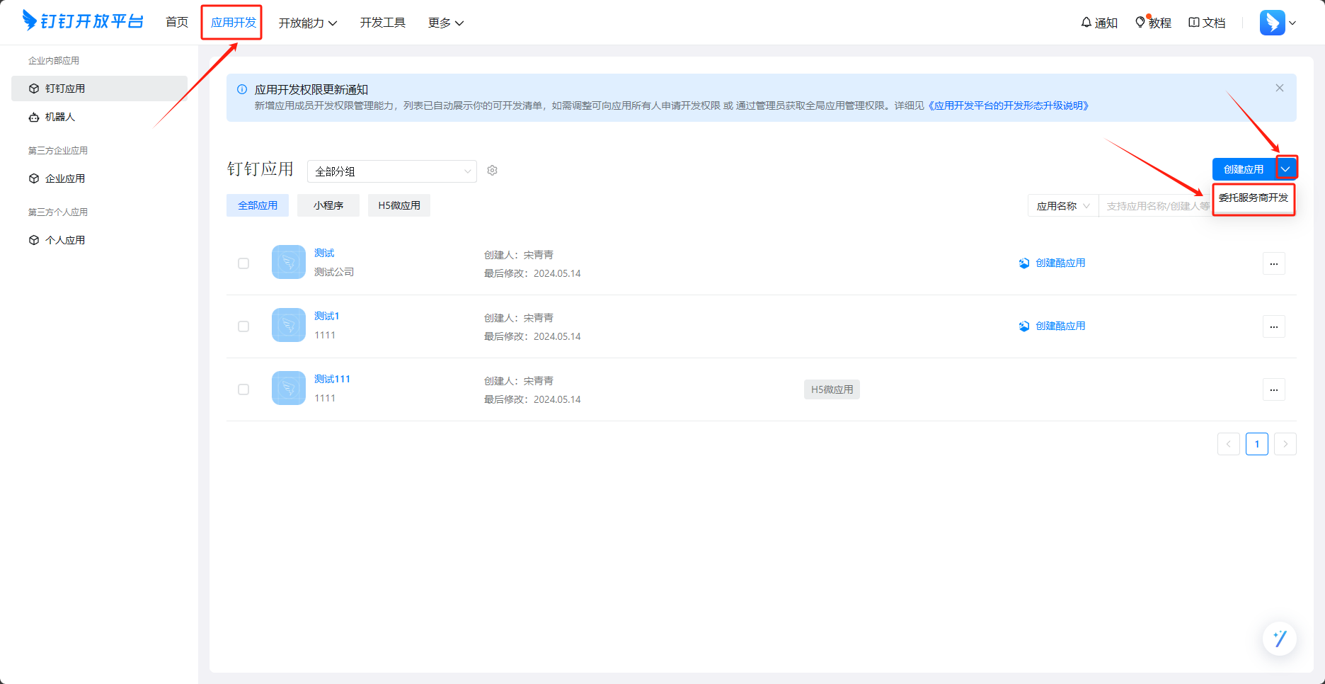The image size is (1325, 684).
Task: Focus the 支持应用名称/创建人 search field
Action: [x=1156, y=206]
